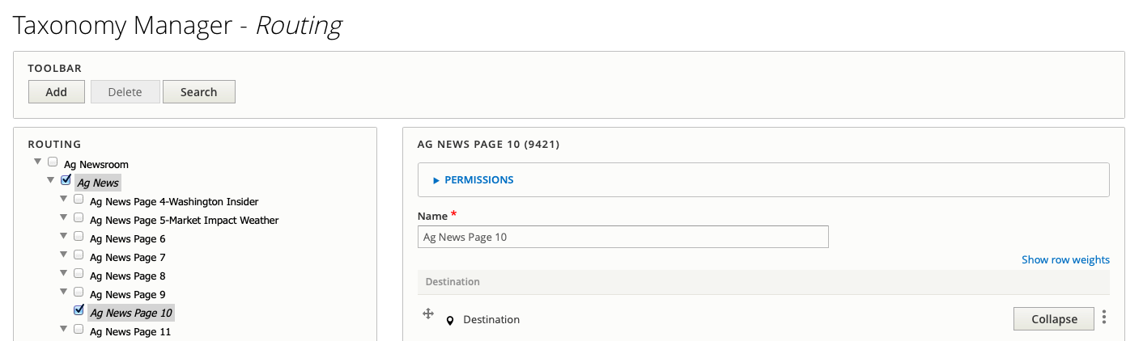Click the Collapse button for Destination
1143x341 pixels.
coord(1054,319)
